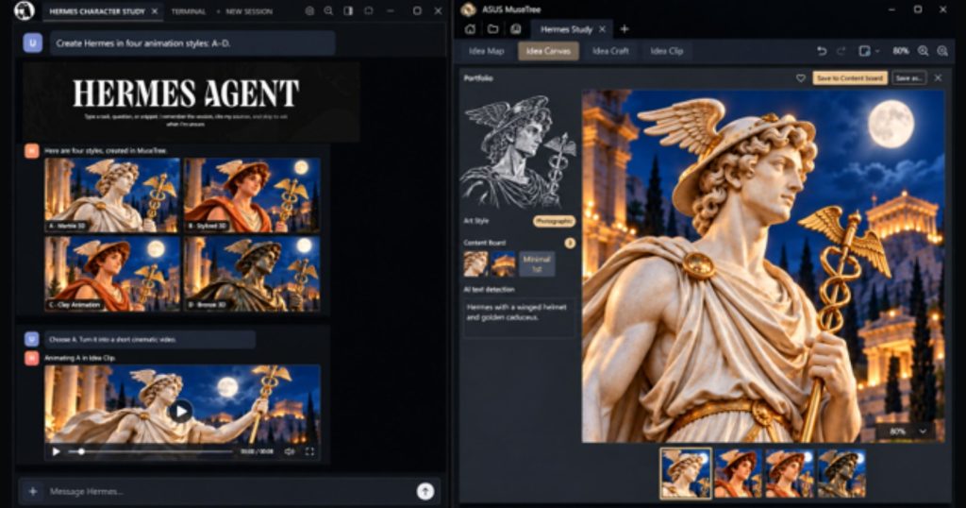Enter fullscreen for the video
The image size is (966, 508).
309,451
